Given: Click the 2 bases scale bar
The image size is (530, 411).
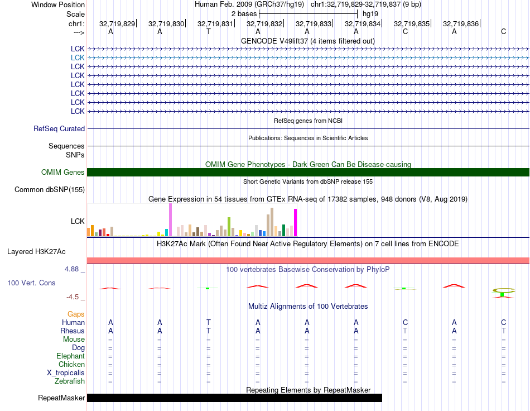Looking at the screenshot, I should [x=308, y=14].
